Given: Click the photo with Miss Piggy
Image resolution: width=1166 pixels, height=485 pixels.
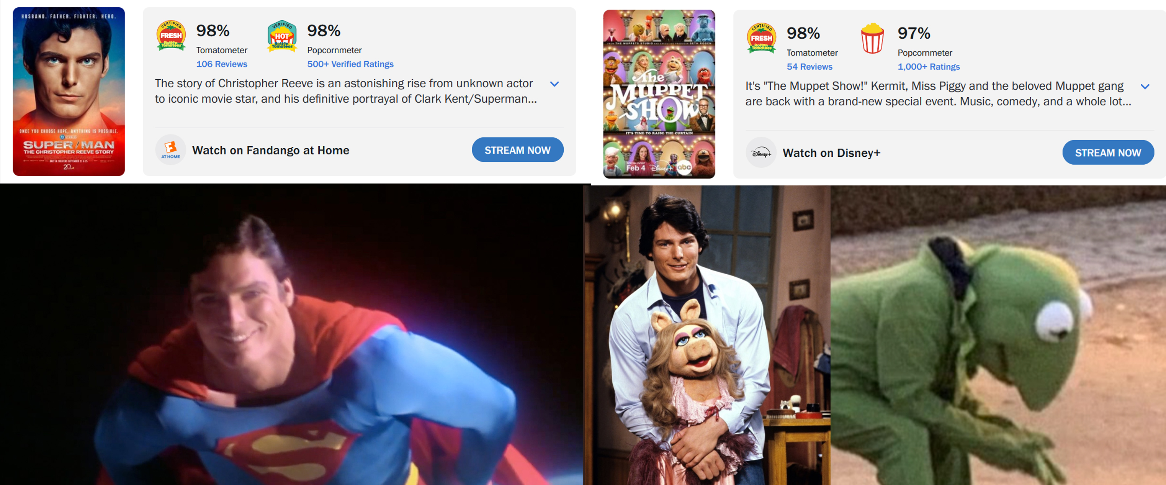Looking at the screenshot, I should point(706,335).
